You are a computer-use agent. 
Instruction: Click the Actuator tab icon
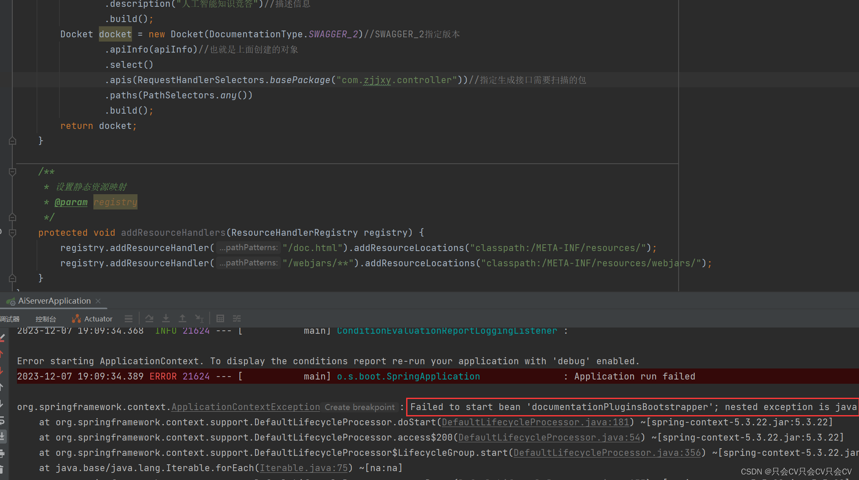(x=76, y=318)
